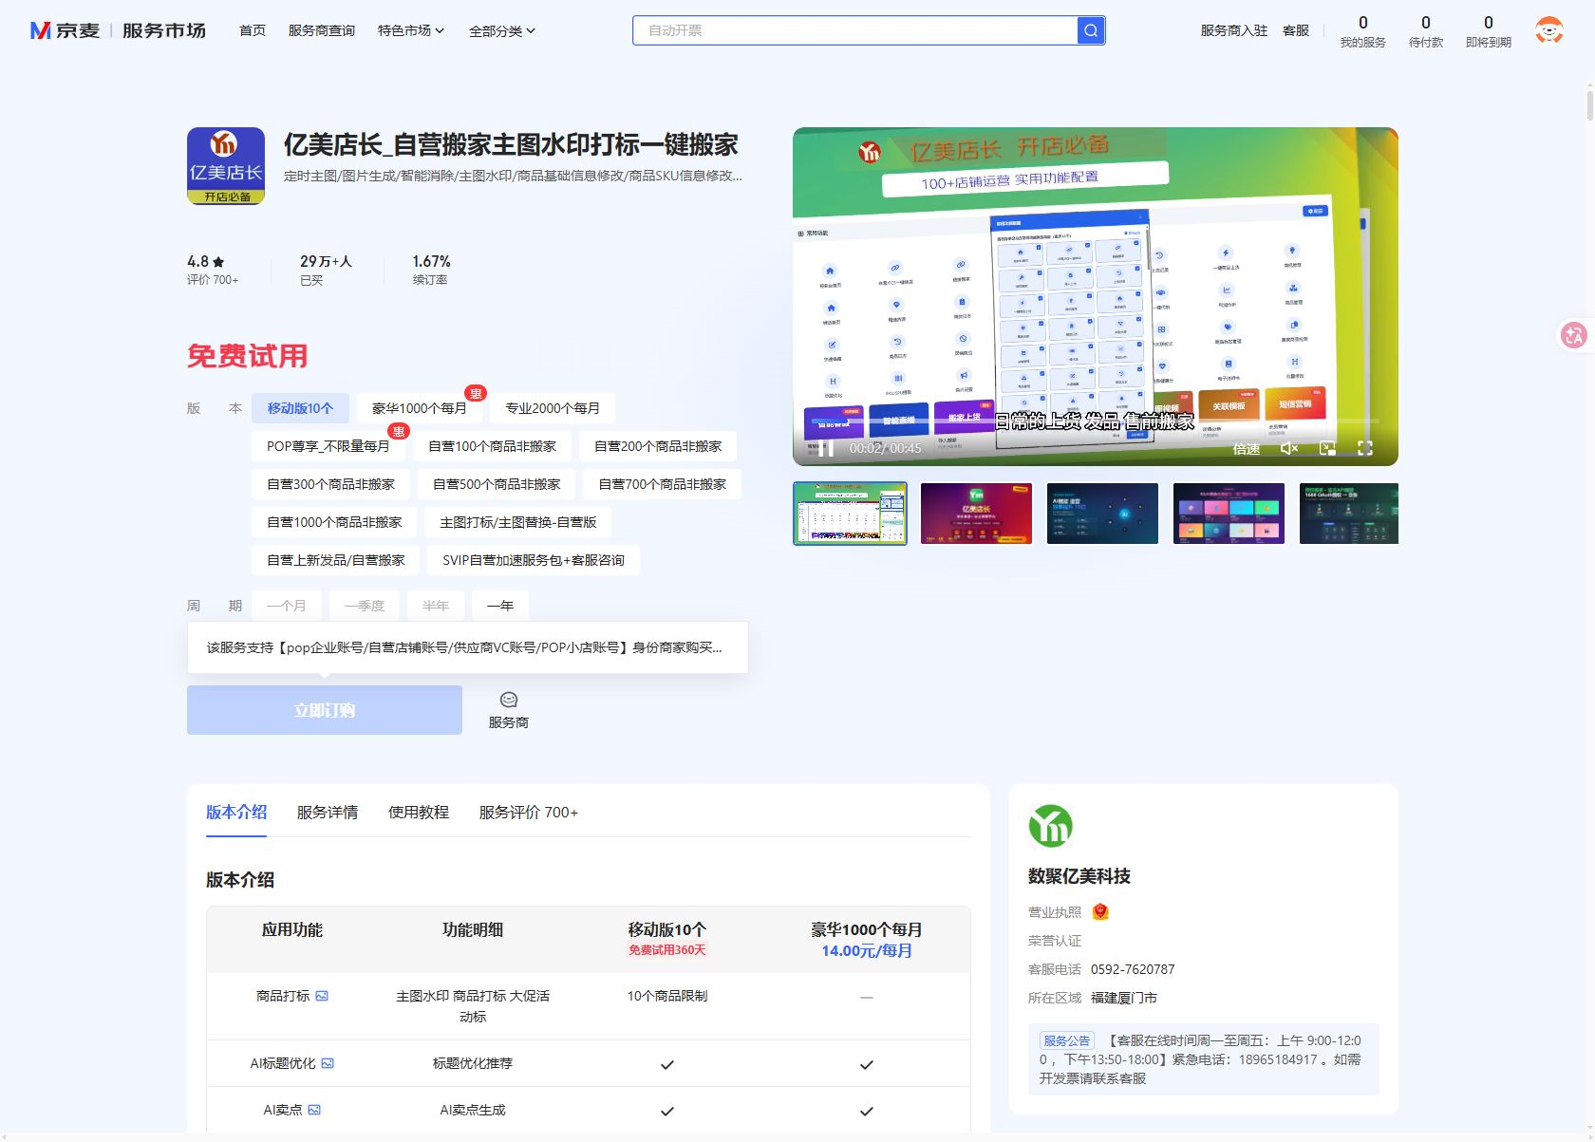The height and width of the screenshot is (1142, 1595).
Task: Click the image icon beside AI卖点
Action: (x=314, y=1110)
